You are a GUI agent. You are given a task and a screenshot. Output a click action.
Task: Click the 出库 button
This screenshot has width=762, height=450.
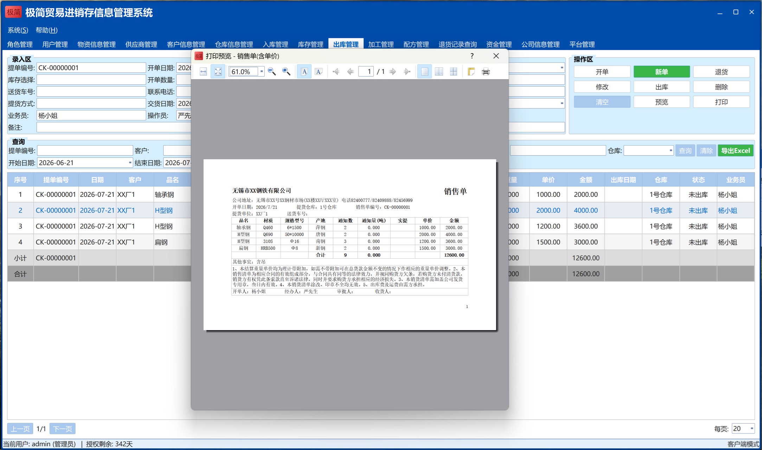click(662, 87)
